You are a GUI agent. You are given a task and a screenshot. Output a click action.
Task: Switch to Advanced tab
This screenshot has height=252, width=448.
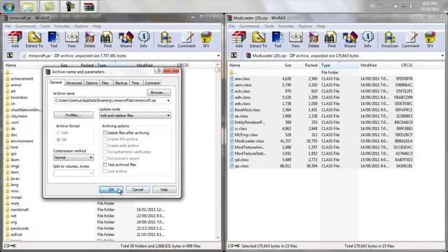pos(73,83)
